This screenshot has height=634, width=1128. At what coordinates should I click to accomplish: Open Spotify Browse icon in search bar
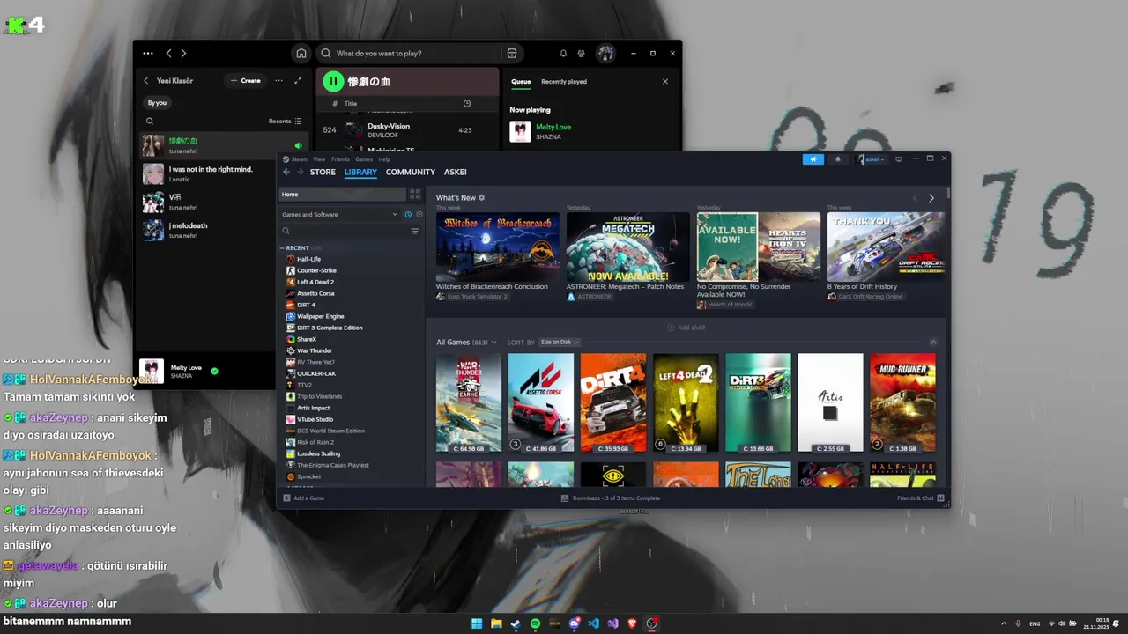coord(511,54)
